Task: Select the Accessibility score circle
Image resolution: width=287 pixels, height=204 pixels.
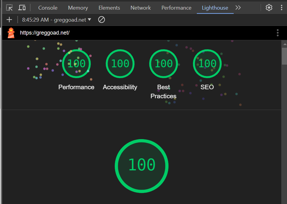Action: click(x=120, y=63)
